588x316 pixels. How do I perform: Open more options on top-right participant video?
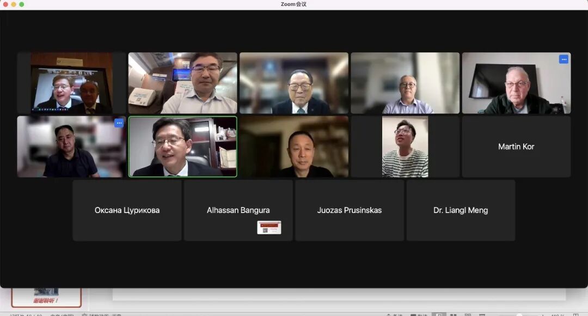coord(563,59)
